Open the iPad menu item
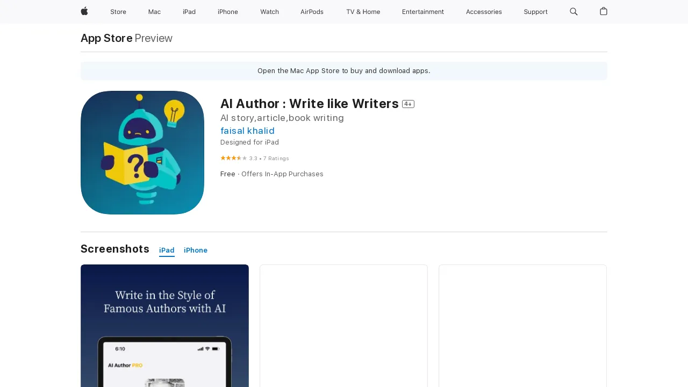Viewport: 688px width, 387px height. tap(189, 12)
